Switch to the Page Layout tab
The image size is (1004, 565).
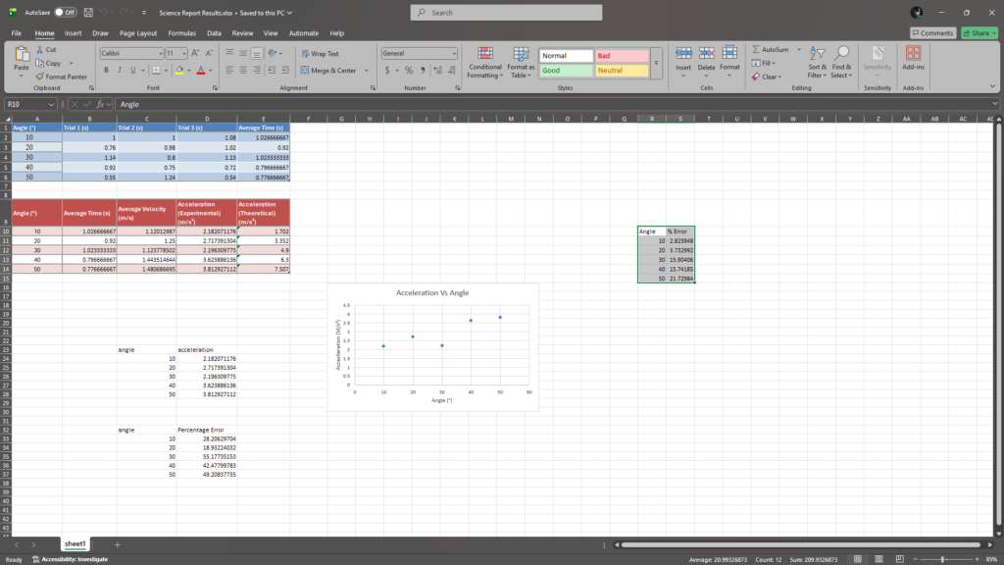[139, 33]
